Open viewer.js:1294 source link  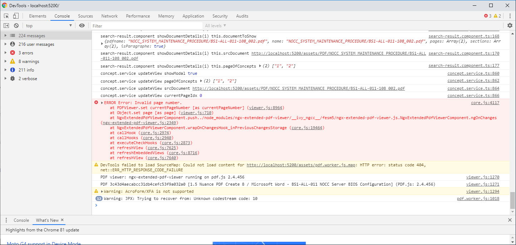coord(483,191)
